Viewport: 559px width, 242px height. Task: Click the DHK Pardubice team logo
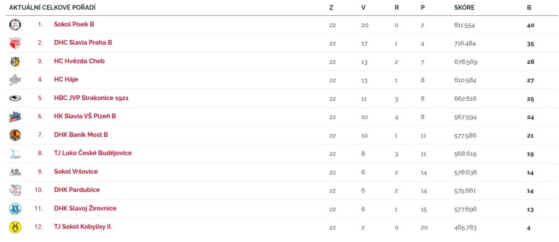pos(15,190)
